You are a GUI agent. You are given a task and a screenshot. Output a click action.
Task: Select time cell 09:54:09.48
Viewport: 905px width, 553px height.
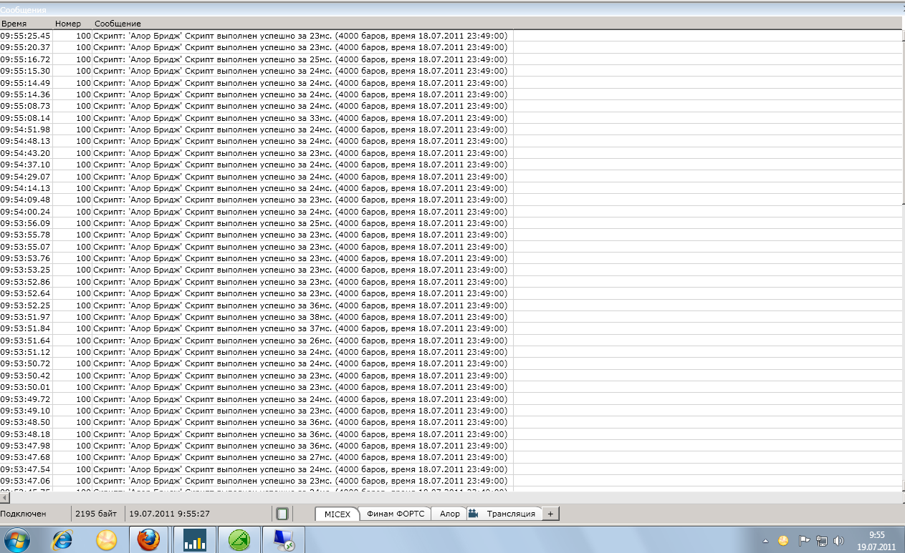26,200
